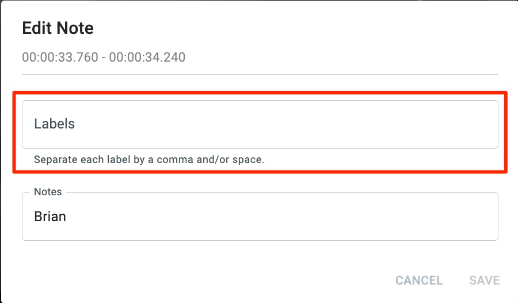
Task: Click the "Notes" floating field label
Action: (x=48, y=192)
